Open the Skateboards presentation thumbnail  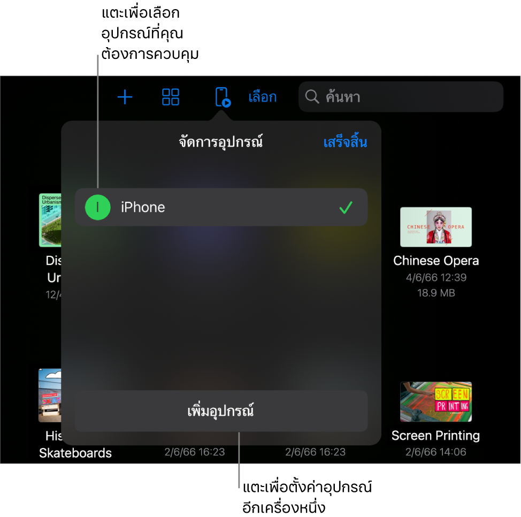point(50,396)
